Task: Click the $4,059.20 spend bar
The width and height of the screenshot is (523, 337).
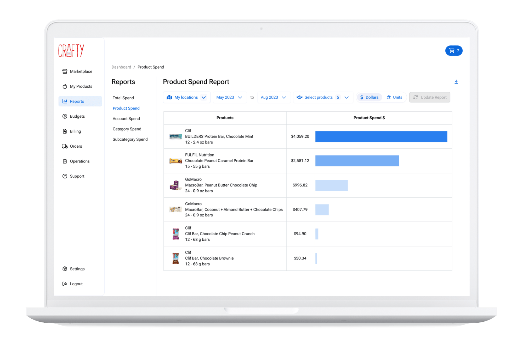Action: (381, 136)
